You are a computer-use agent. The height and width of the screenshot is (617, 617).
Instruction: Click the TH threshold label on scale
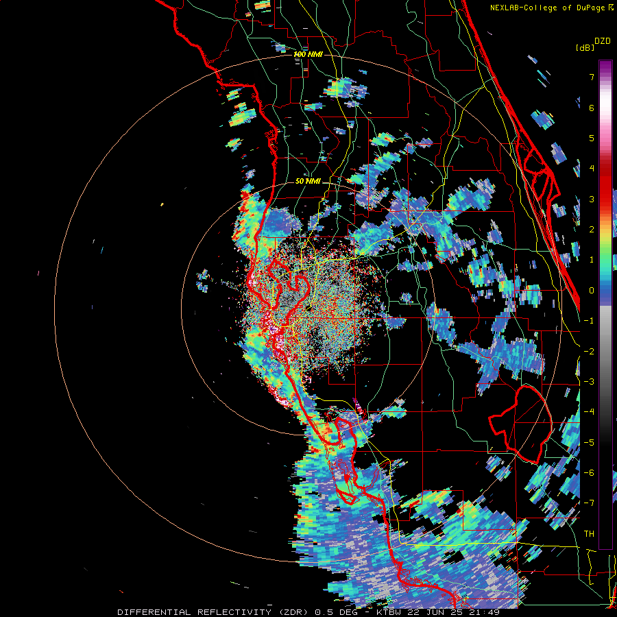click(x=589, y=533)
